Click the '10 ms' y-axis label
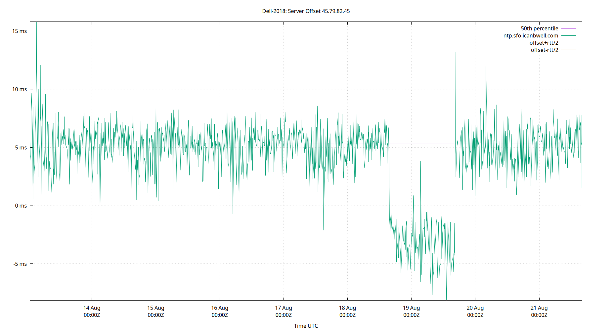Screen dimensions: 612x331 click(20, 89)
